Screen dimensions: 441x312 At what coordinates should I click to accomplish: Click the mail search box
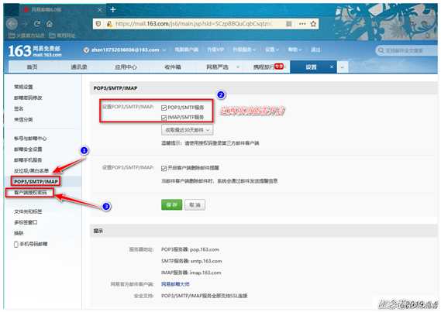tap(406, 50)
